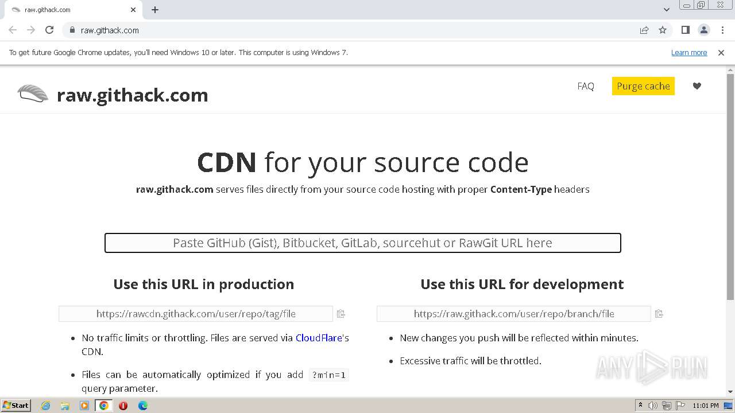Click the ?min=1 code snippet
The image size is (735, 413).
click(x=328, y=375)
